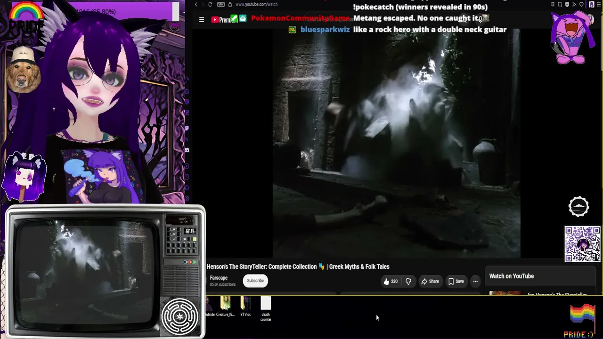Go forward in the browser
The image size is (603, 339).
203,5
